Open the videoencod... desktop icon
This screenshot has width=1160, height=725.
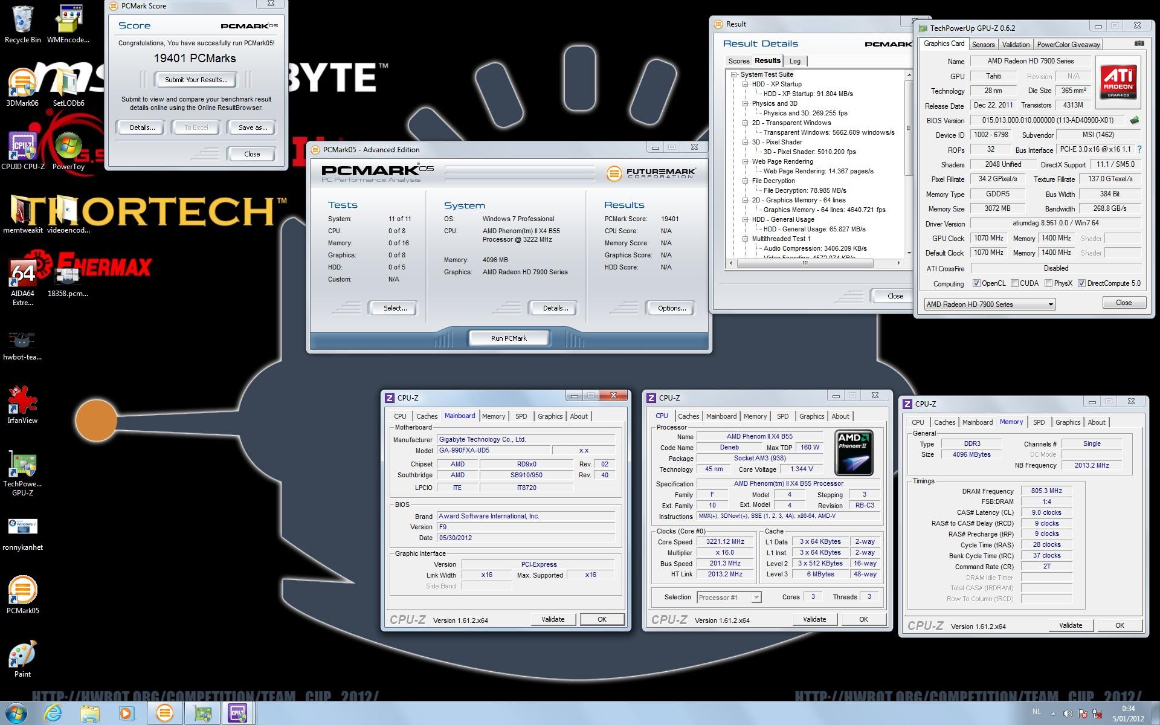click(x=68, y=214)
